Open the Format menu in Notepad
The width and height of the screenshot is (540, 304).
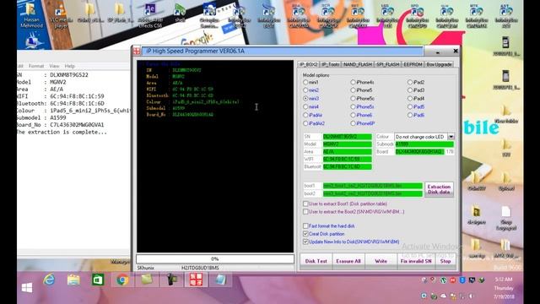[x=36, y=66]
